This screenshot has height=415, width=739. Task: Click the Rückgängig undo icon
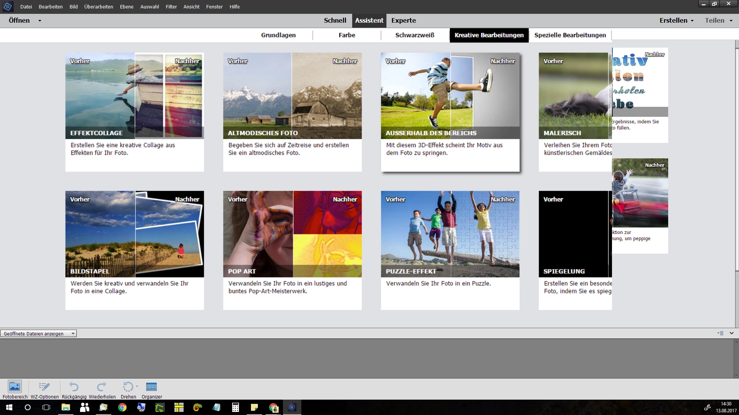(74, 387)
